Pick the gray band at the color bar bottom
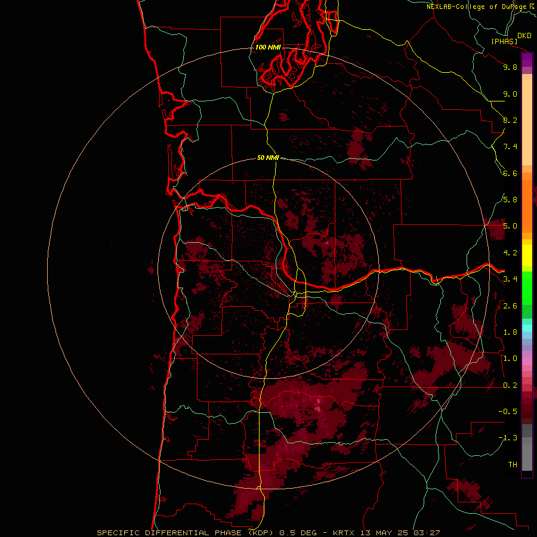The width and height of the screenshot is (537, 537). coord(527,449)
